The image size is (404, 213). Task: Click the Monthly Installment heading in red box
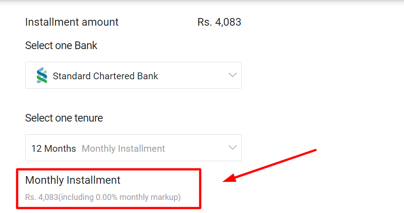pos(73,180)
